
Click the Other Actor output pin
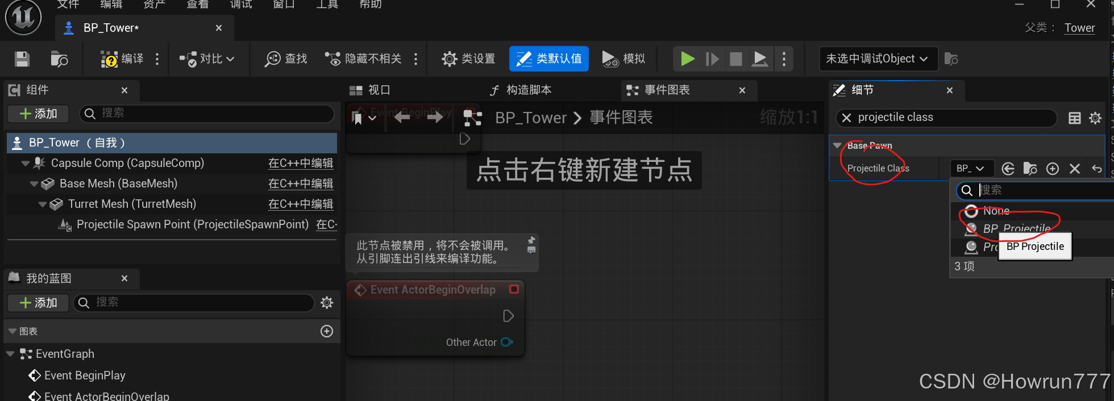(x=508, y=342)
